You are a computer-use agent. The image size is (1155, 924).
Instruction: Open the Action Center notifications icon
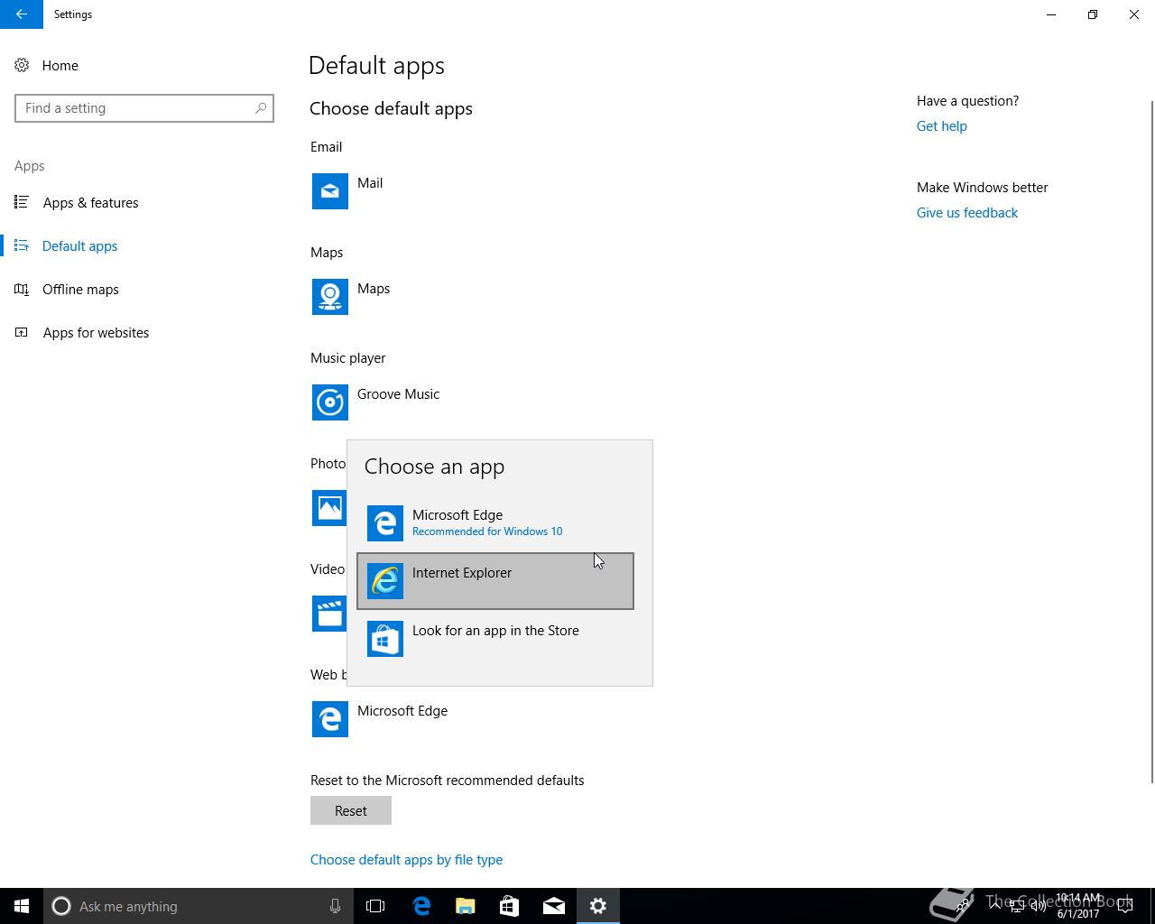tap(1125, 906)
